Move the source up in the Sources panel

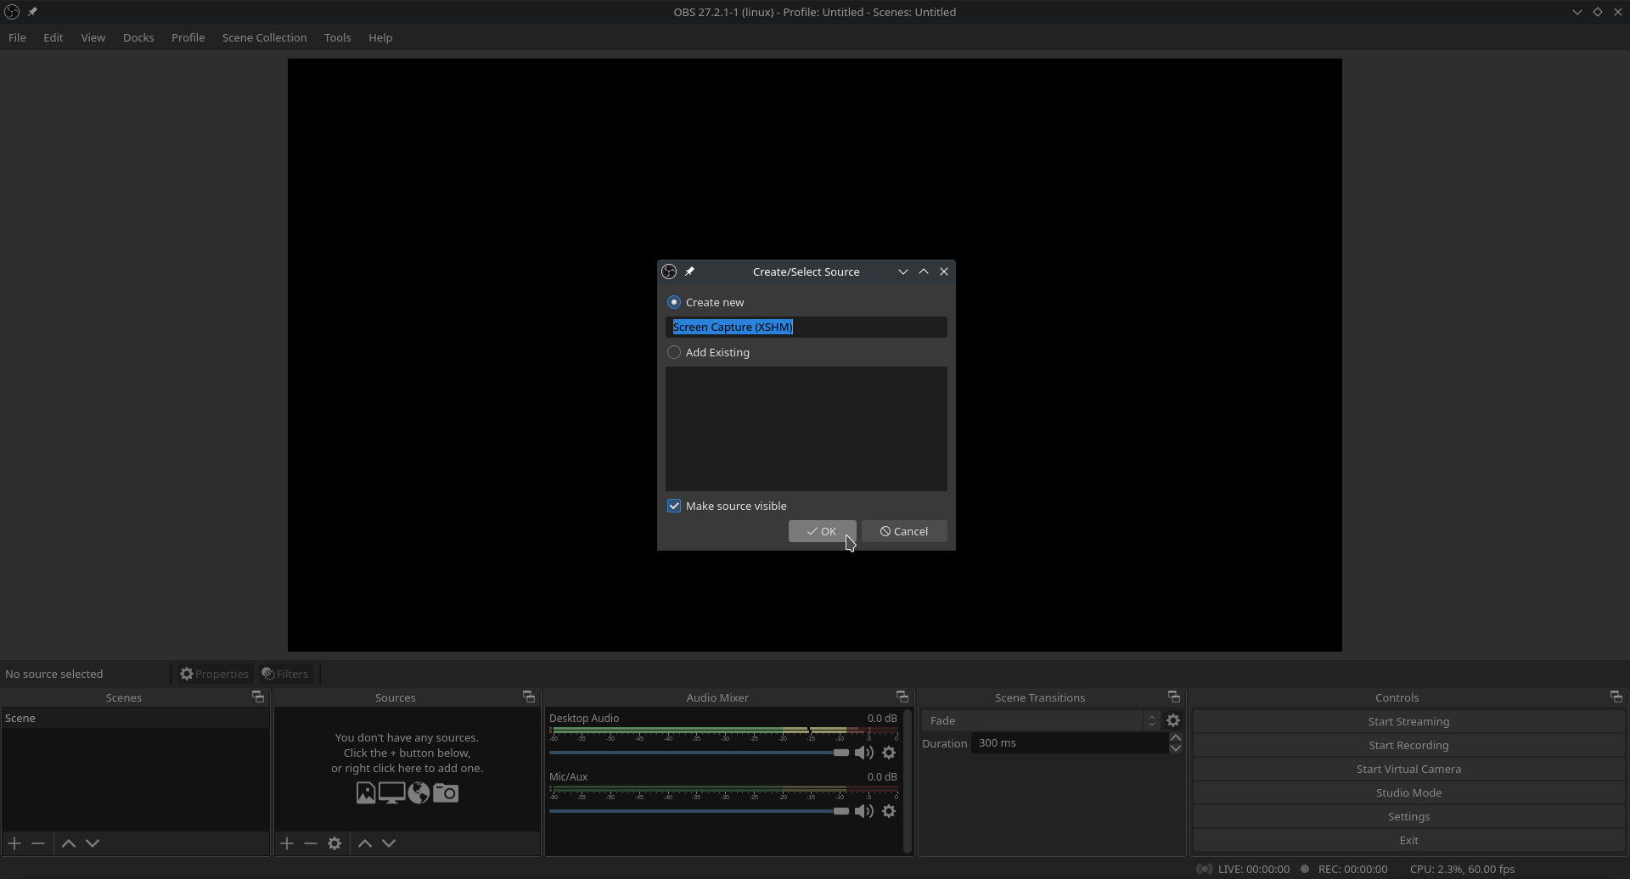point(365,843)
